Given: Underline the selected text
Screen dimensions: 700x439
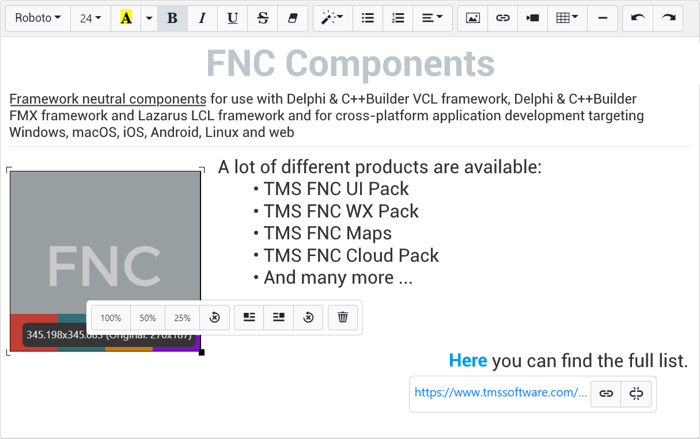Looking at the screenshot, I should coord(232,18).
